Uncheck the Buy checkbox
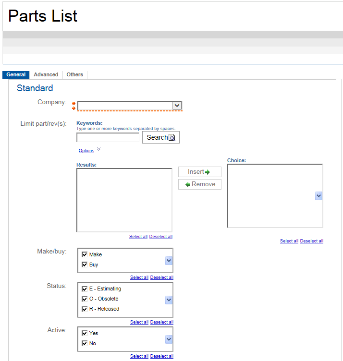The width and height of the screenshot is (343, 361). 85,265
